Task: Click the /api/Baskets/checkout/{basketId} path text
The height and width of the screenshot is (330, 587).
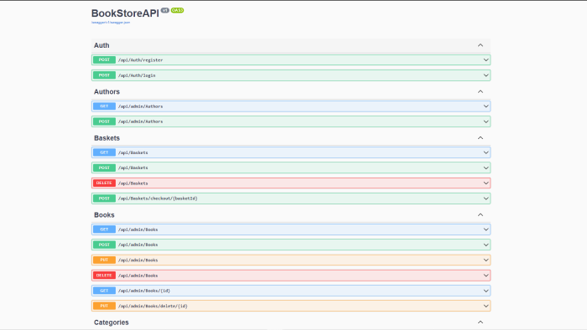Action: [158, 199]
